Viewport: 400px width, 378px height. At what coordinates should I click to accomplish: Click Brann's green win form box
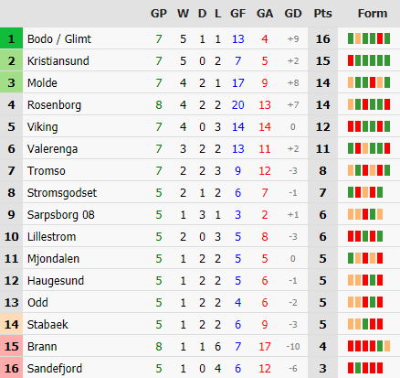tap(380, 346)
